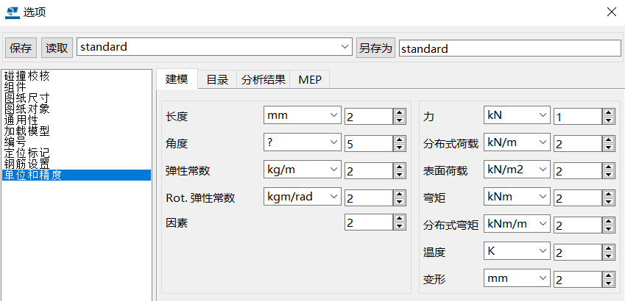The width and height of the screenshot is (625, 301).
Task: Increase 弹性常数 precision with up arrow
Action: (x=400, y=167)
